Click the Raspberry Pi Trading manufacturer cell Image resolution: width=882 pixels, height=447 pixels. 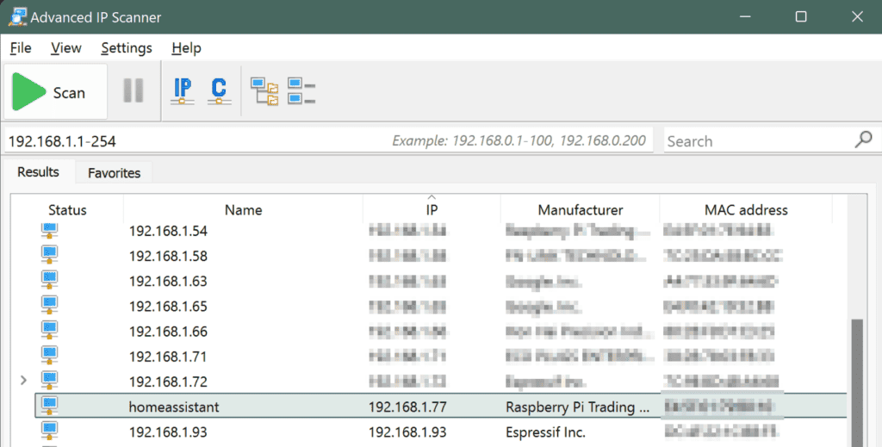click(578, 407)
